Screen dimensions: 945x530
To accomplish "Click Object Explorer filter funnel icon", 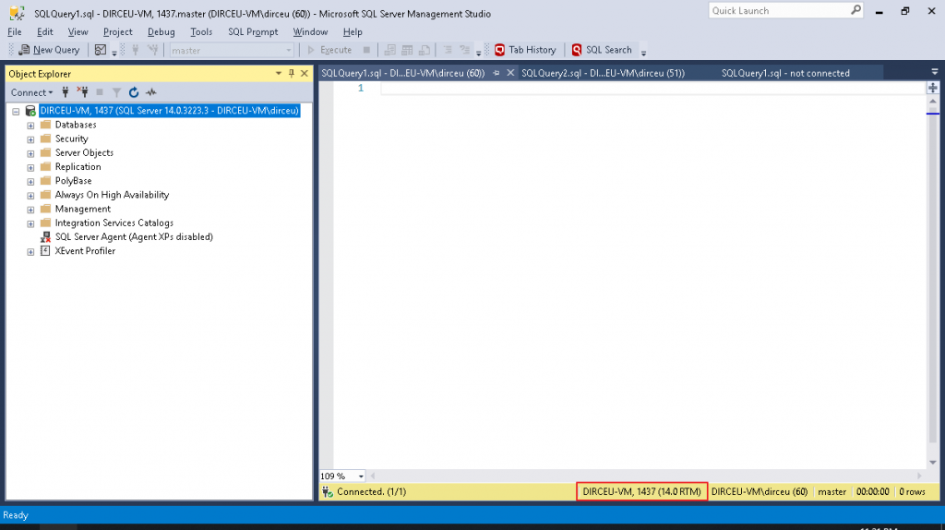I will tap(116, 92).
